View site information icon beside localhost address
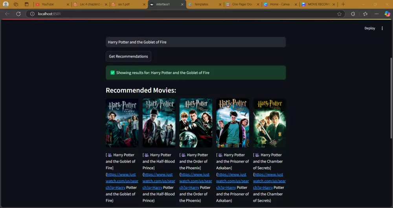Screen dimensions: 393x208 point(32,14)
